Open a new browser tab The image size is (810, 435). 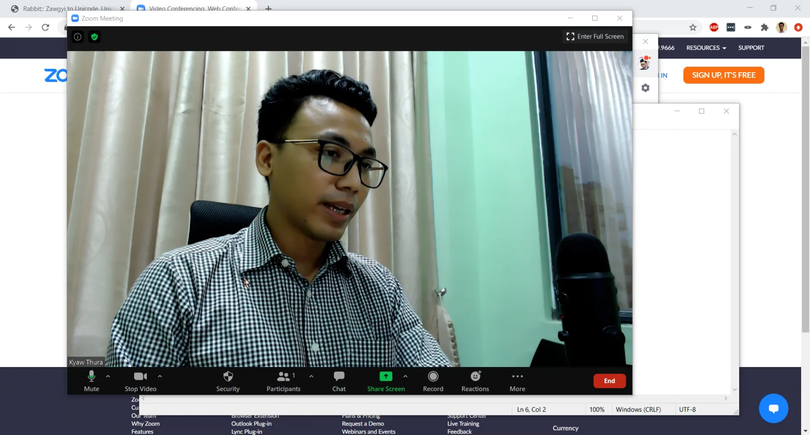tap(268, 8)
